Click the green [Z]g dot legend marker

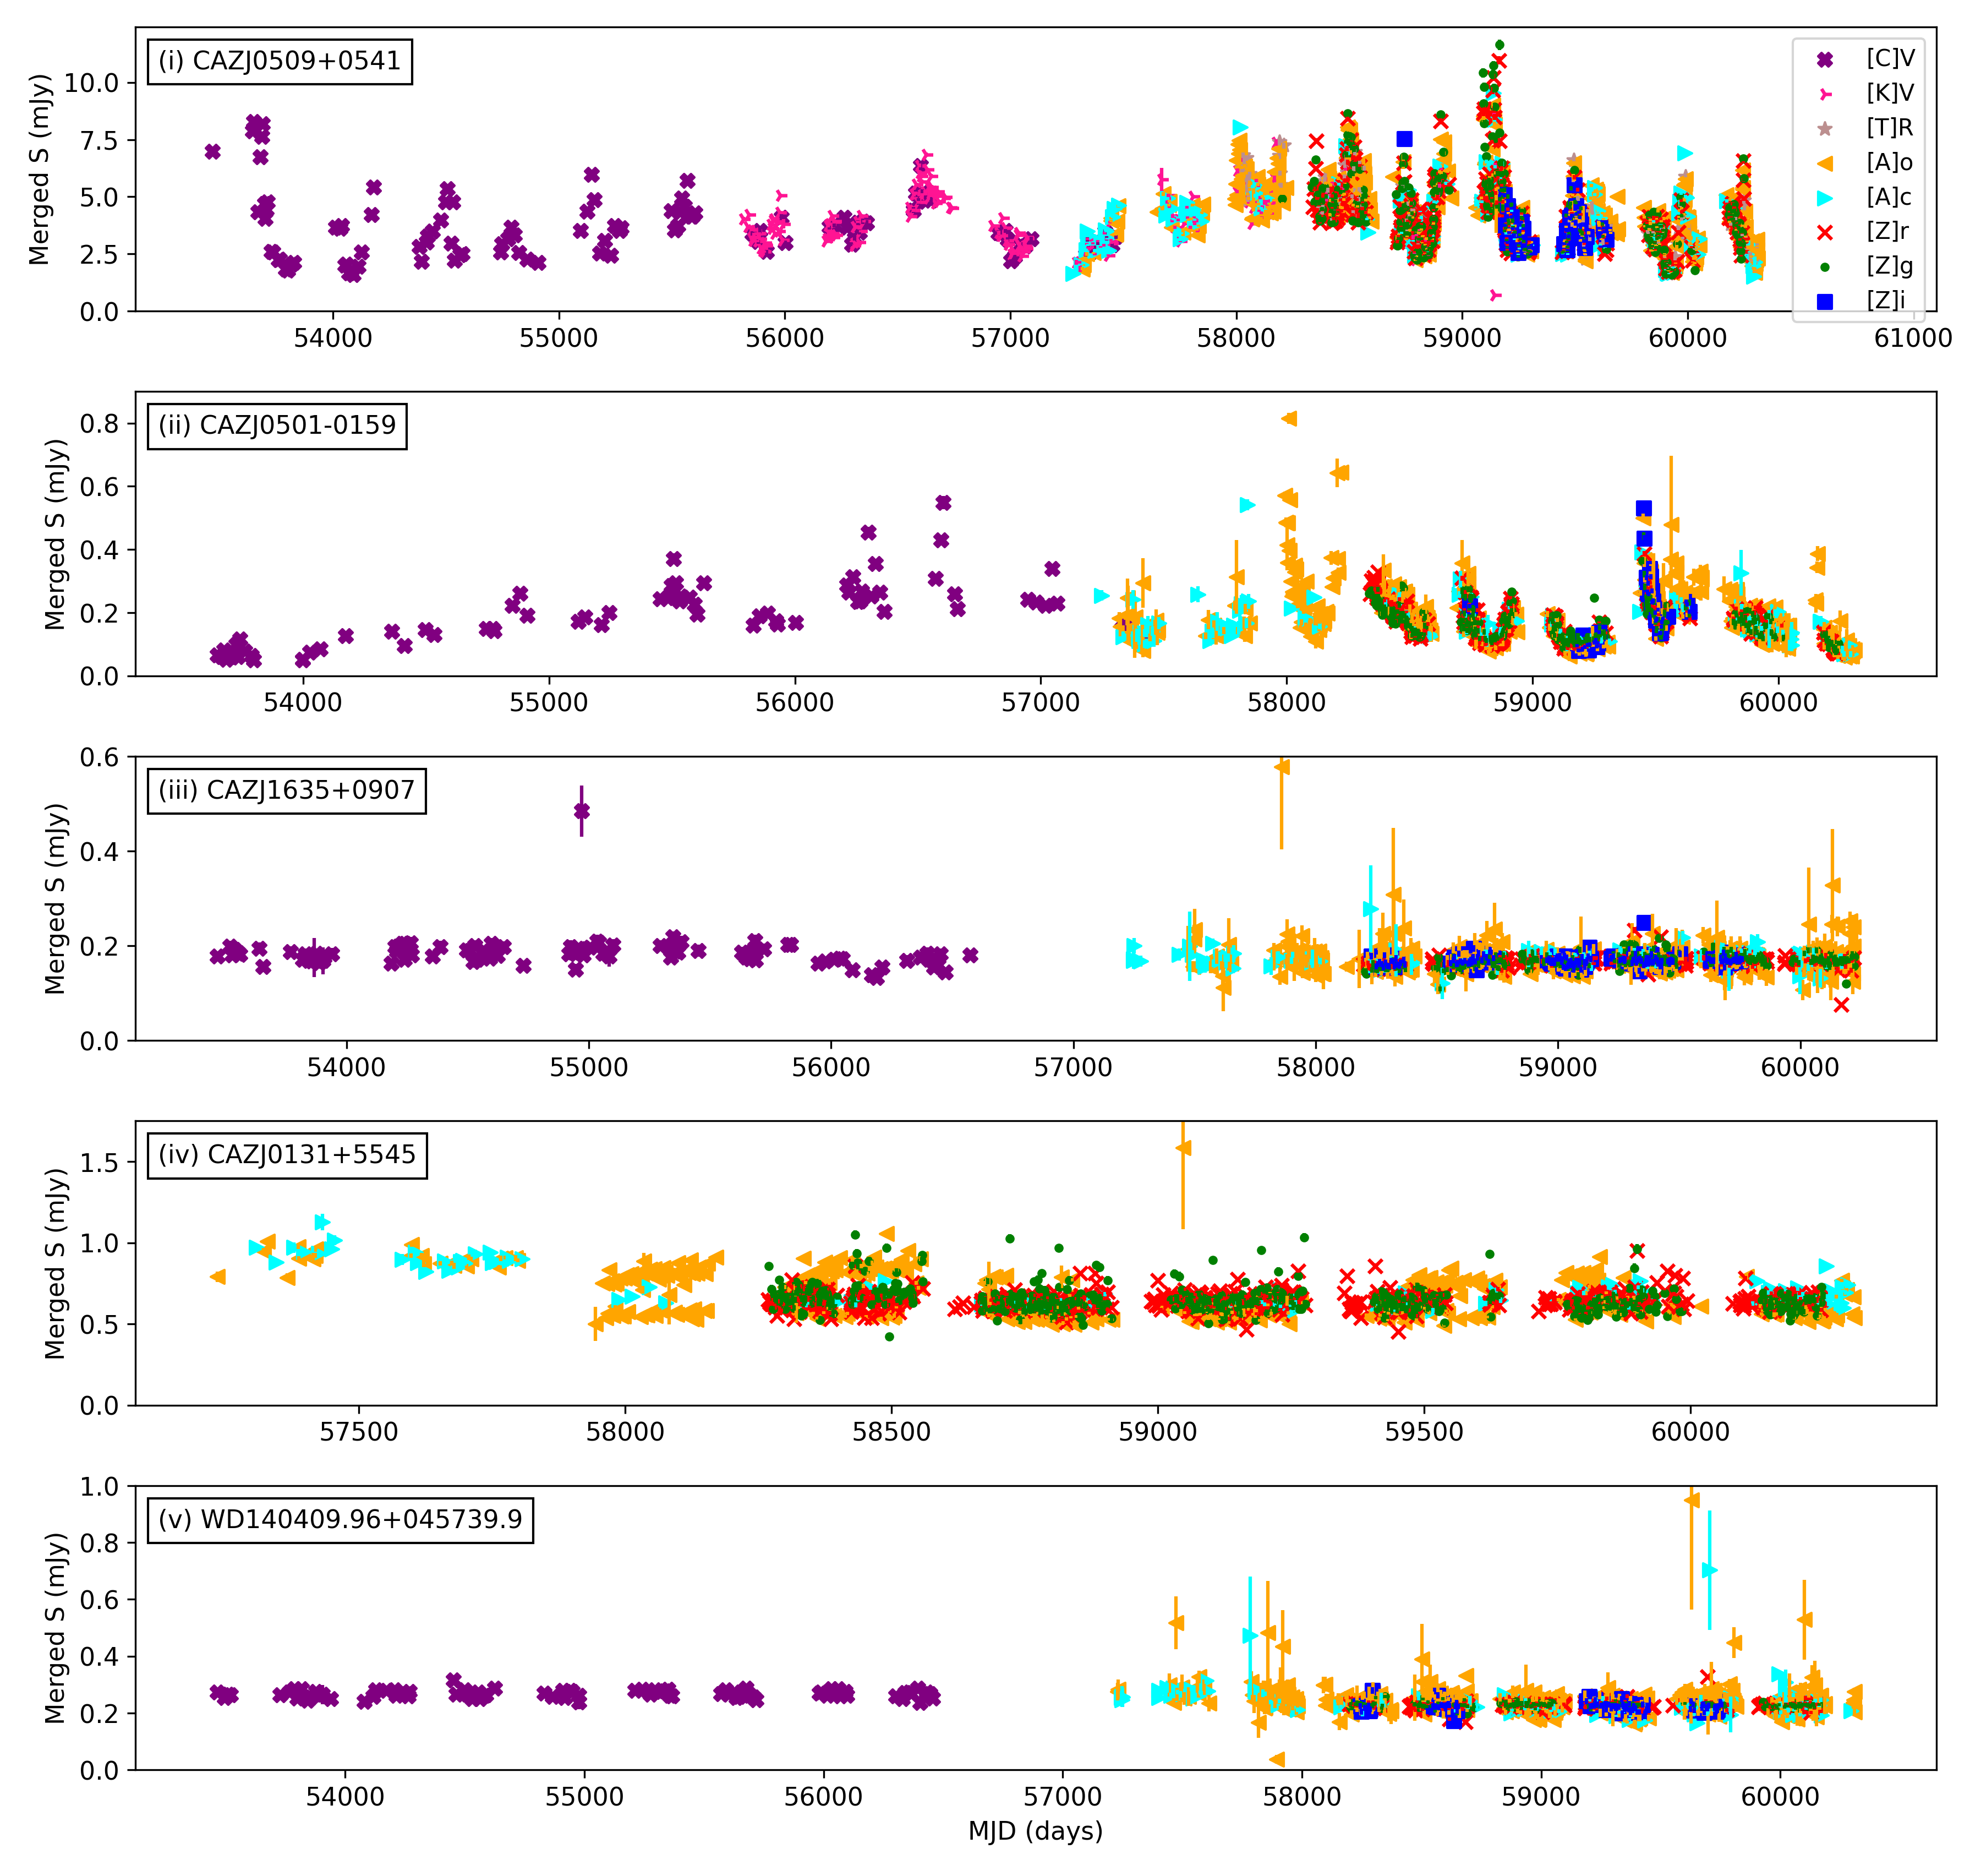[1825, 267]
